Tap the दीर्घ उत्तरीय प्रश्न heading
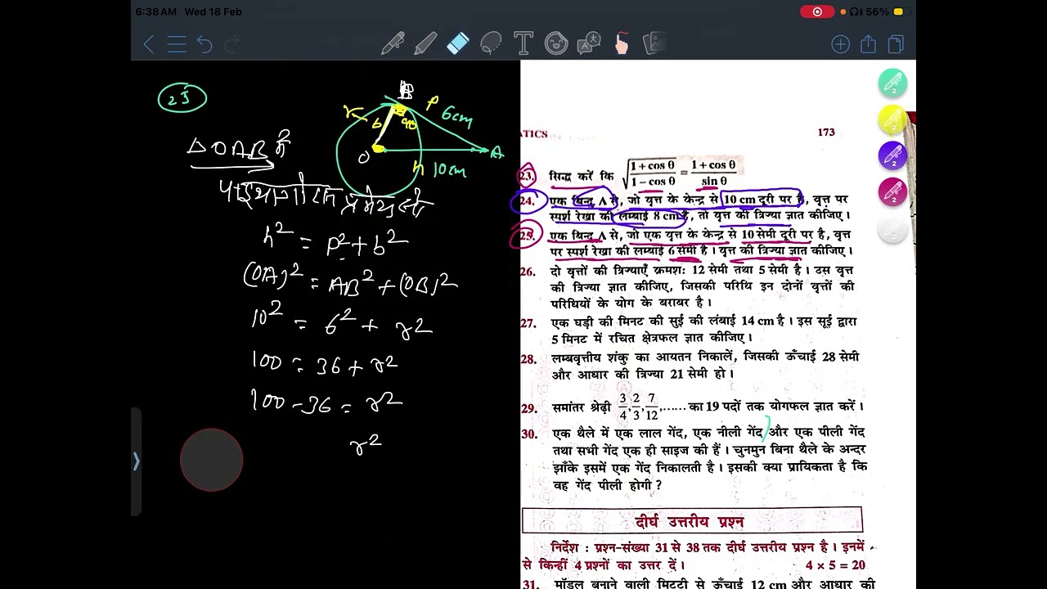The height and width of the screenshot is (589, 1047). pyautogui.click(x=689, y=521)
